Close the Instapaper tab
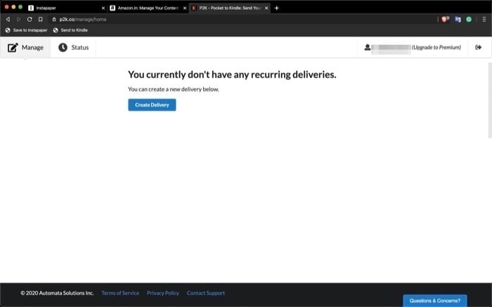The height and width of the screenshot is (307, 492). [x=103, y=8]
